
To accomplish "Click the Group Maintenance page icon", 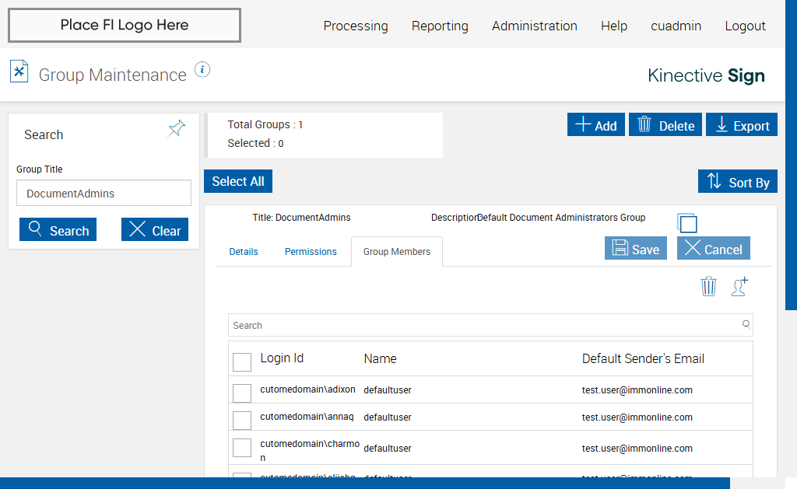I will (19, 72).
